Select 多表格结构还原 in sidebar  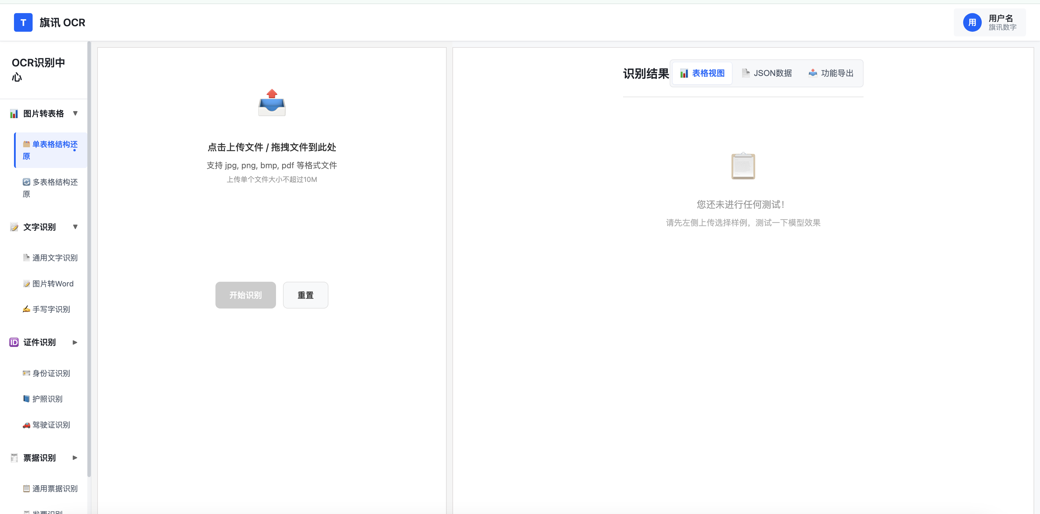click(51, 188)
